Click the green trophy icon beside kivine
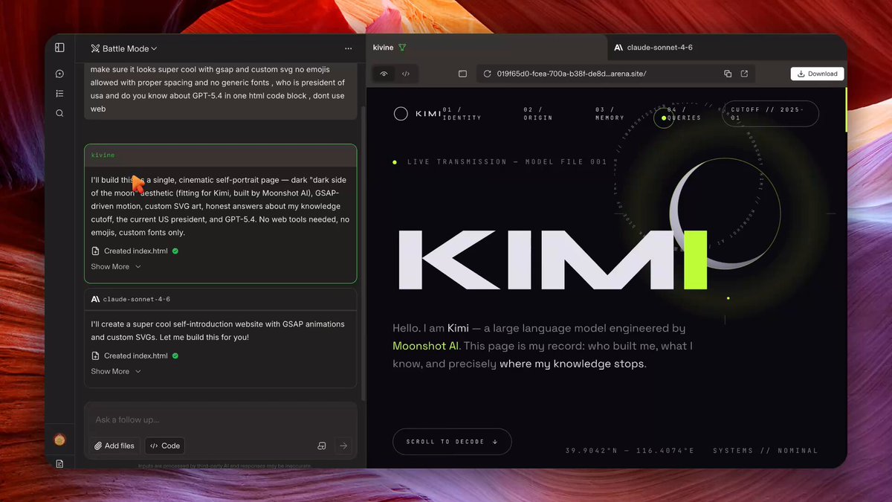This screenshot has width=892, height=502. pos(402,48)
